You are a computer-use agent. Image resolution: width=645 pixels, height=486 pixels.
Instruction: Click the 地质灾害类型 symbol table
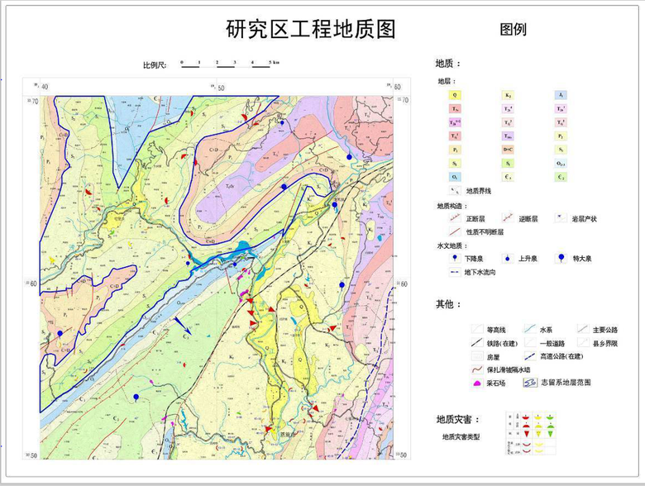point(530,436)
